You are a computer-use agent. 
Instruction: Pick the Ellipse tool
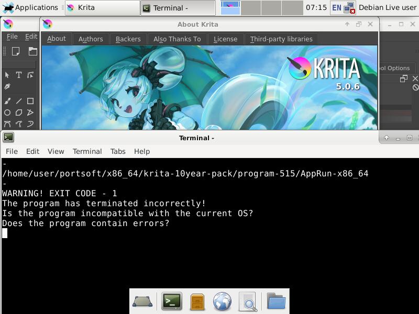(x=7, y=113)
